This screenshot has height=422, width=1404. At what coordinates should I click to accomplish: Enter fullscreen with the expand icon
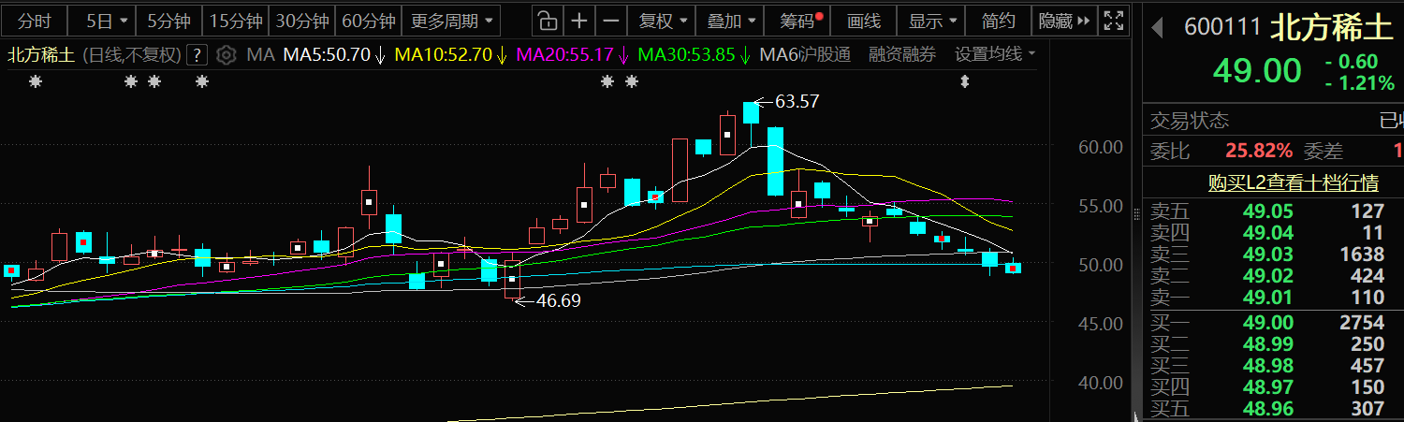(1113, 21)
